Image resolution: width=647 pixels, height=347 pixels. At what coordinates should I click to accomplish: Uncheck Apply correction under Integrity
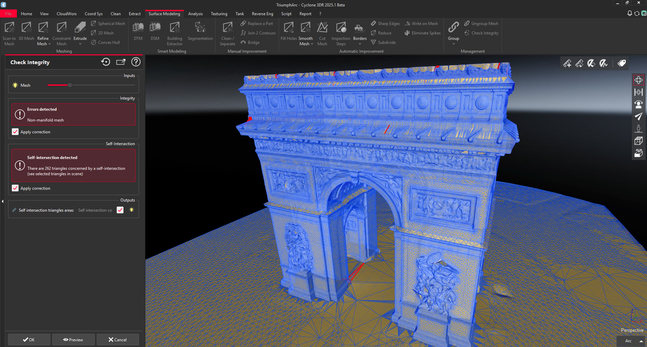pos(15,132)
